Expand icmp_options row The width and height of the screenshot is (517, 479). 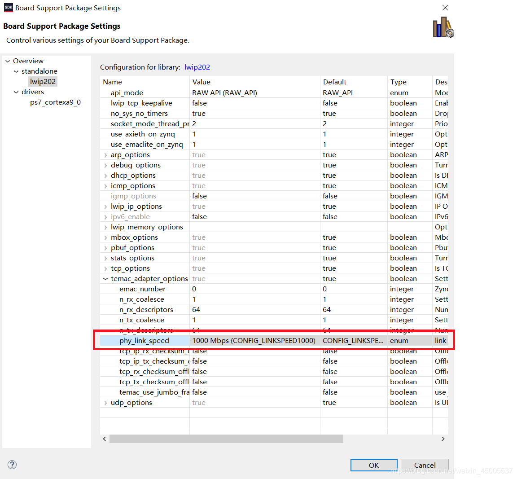[x=105, y=186]
